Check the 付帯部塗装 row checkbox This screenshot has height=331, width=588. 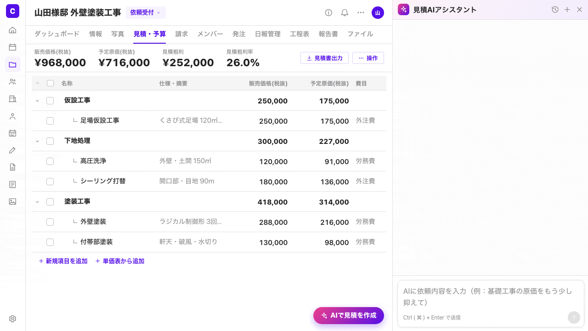pos(50,242)
